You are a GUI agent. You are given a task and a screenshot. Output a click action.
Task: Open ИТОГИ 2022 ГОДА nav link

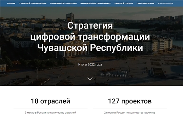(165, 3)
